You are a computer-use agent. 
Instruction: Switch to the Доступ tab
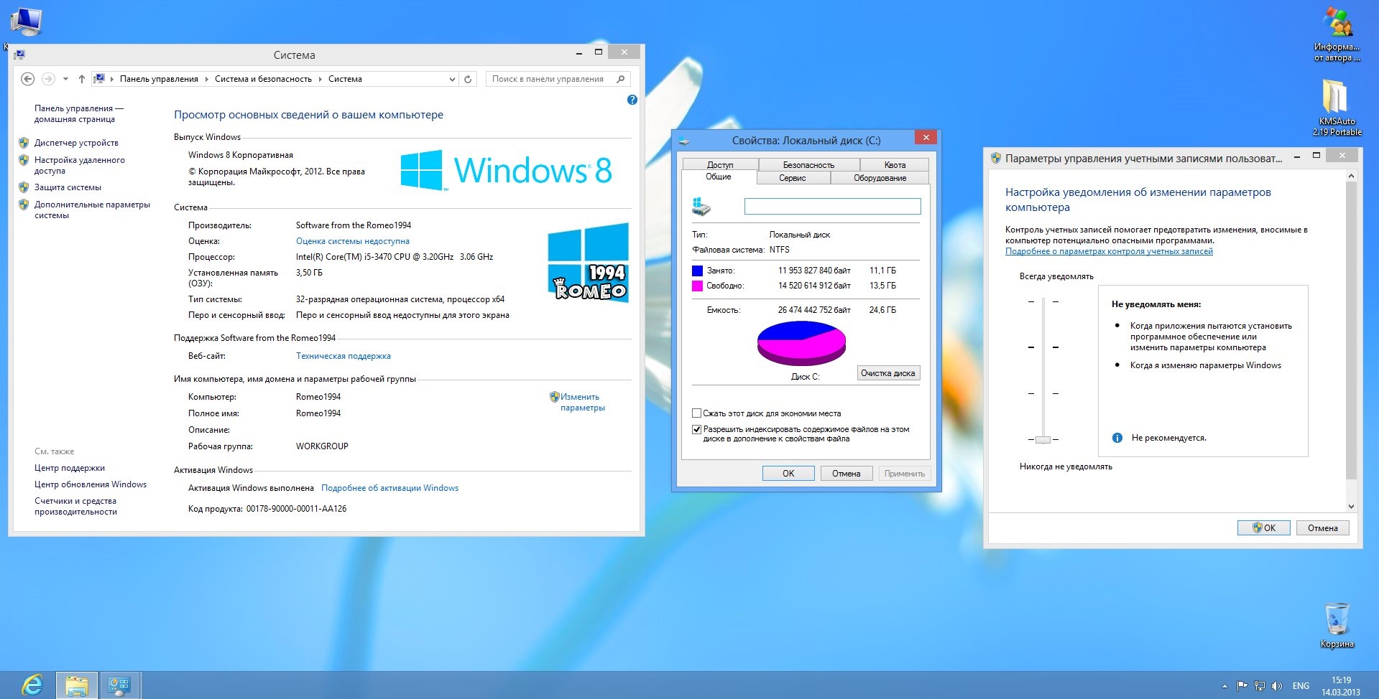tap(720, 164)
